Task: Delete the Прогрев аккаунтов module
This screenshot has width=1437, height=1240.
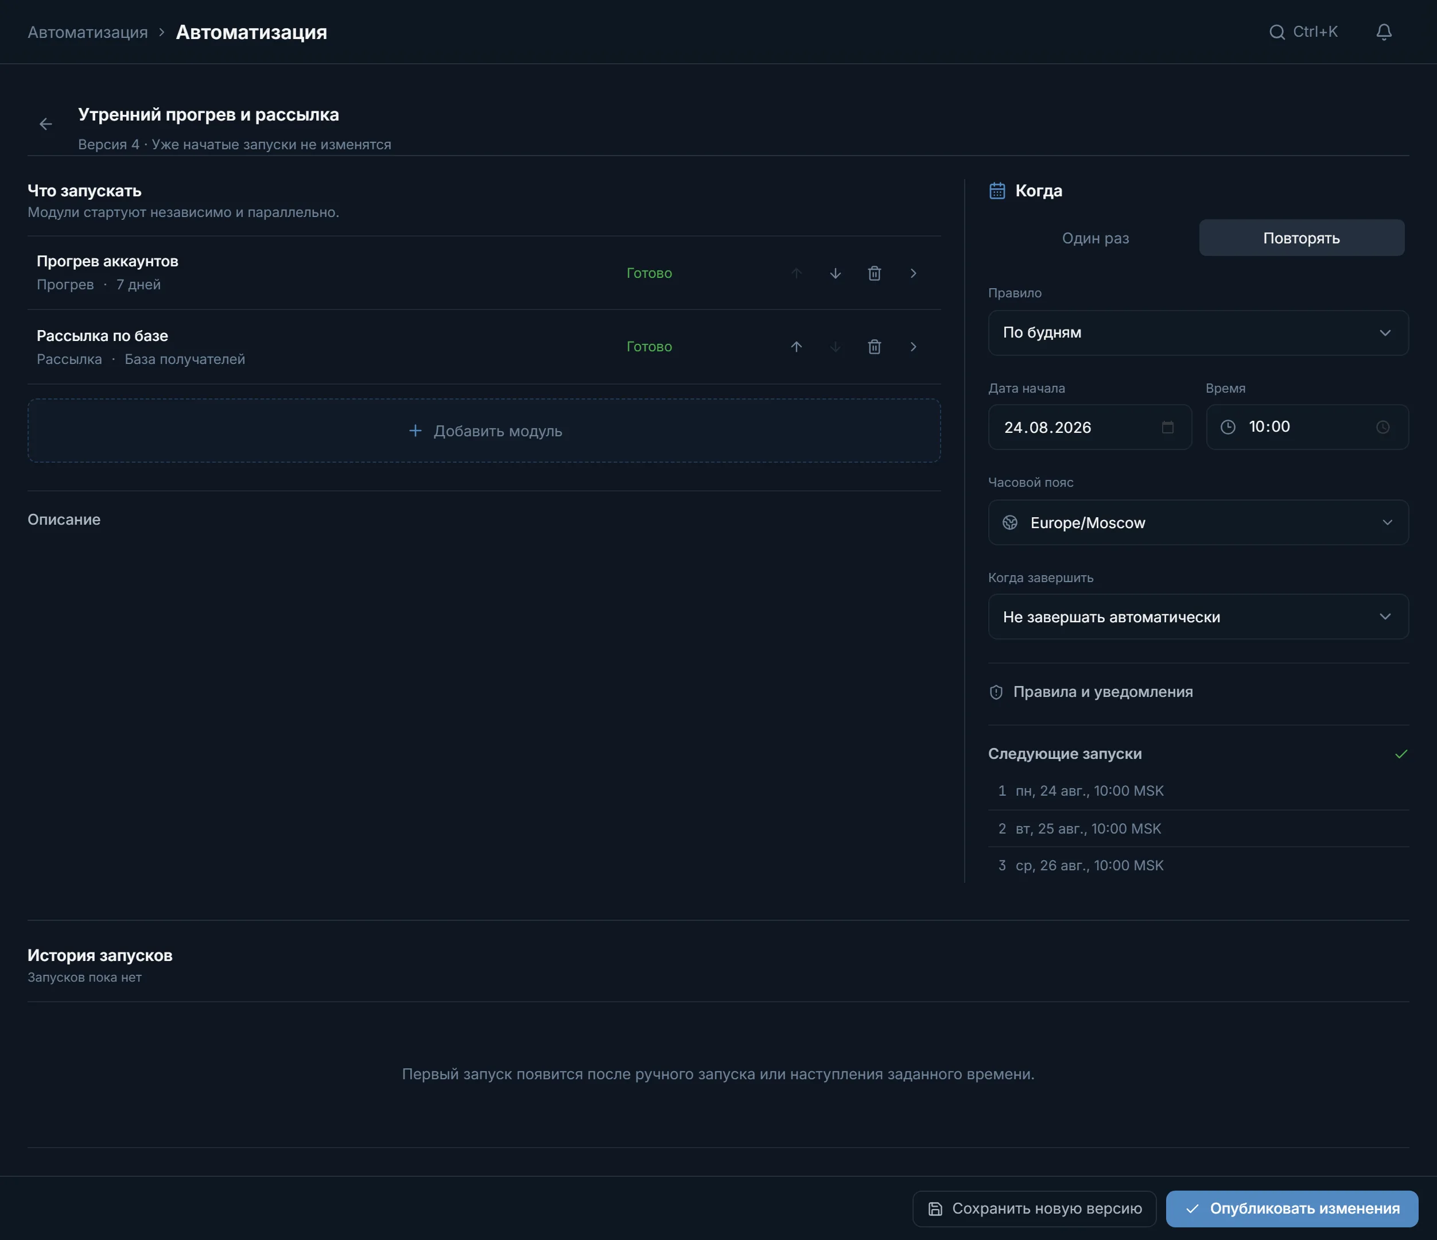Action: tap(874, 273)
